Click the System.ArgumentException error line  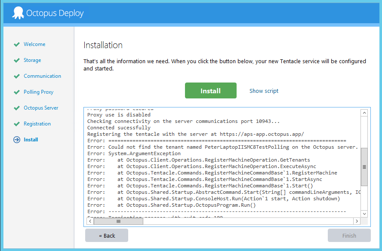pyautogui.click(x=134, y=153)
